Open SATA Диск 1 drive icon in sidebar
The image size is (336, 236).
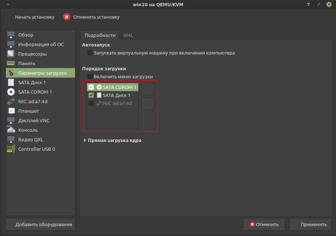pyautogui.click(x=11, y=83)
